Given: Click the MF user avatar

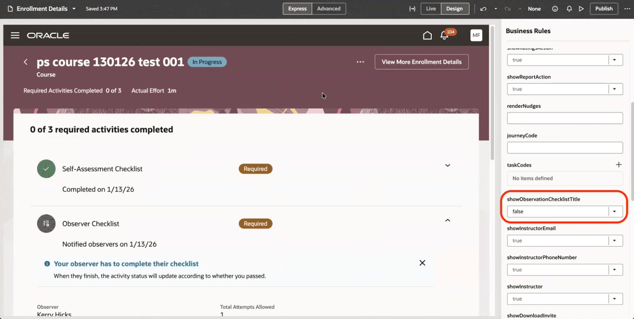Looking at the screenshot, I should pos(476,35).
